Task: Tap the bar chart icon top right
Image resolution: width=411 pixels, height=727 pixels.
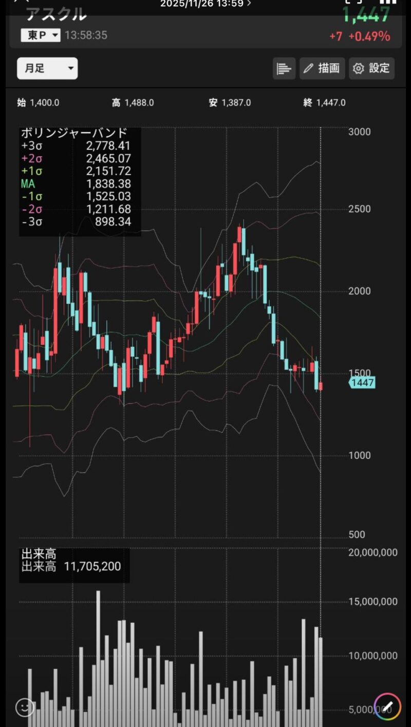Action: click(387, 2)
